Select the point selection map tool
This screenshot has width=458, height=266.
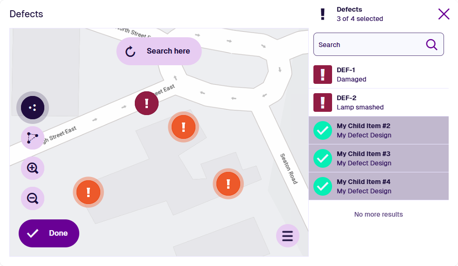33,107
